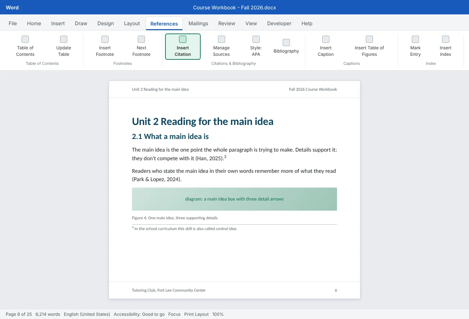
Task: Open the Mailings tab
Action: 198,23
